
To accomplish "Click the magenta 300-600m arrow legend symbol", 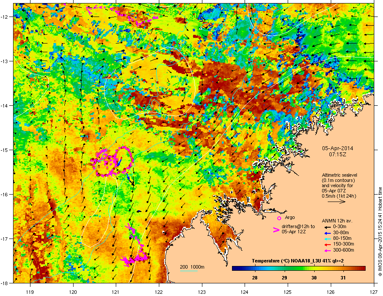I will click(328, 250).
